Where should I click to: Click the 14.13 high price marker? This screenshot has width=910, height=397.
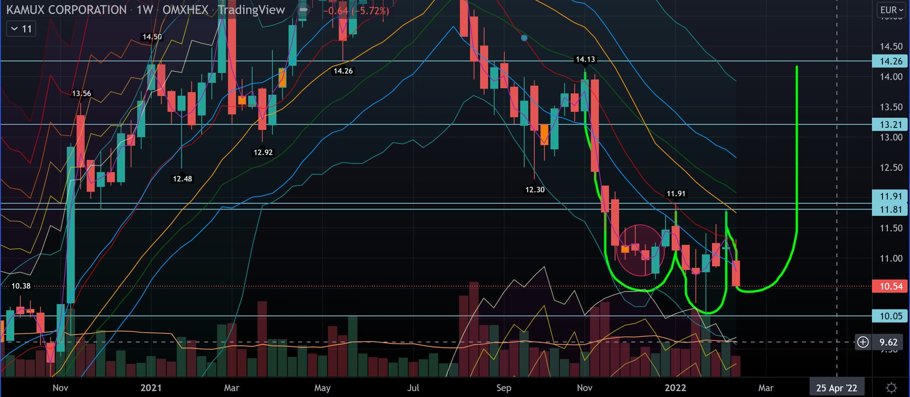point(585,59)
